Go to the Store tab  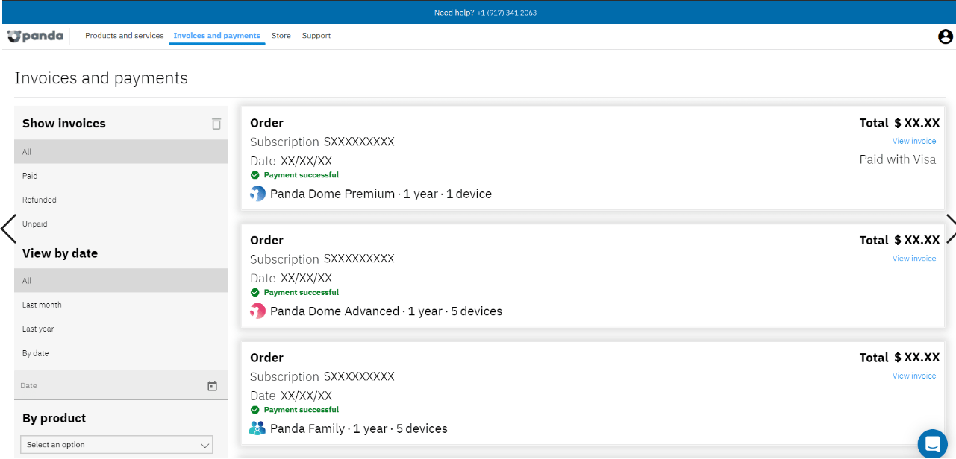281,36
